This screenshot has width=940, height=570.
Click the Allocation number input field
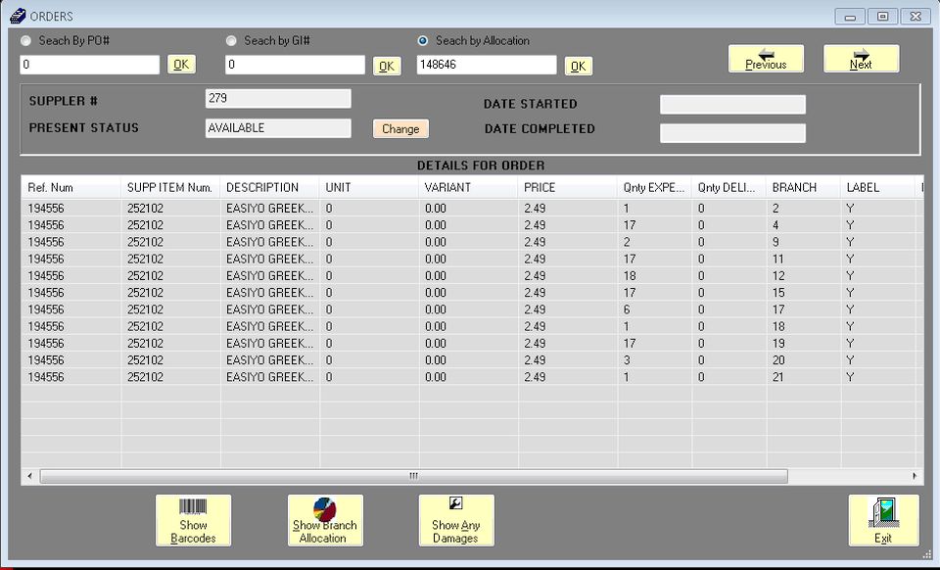(x=486, y=66)
